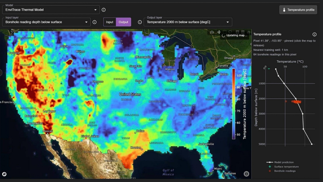The image size is (323, 182).
Task: Click the Minneapolis label on the map
Action: (143, 57)
